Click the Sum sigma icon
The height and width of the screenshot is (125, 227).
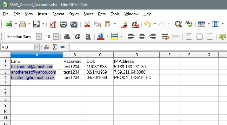tap(55, 47)
